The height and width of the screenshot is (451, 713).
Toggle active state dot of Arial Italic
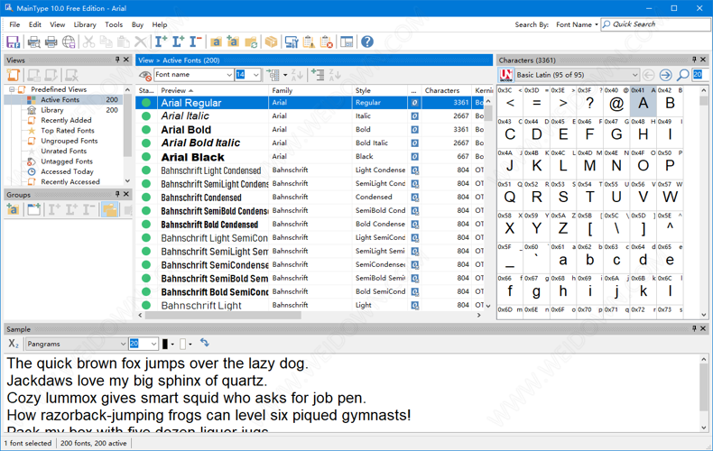point(146,116)
